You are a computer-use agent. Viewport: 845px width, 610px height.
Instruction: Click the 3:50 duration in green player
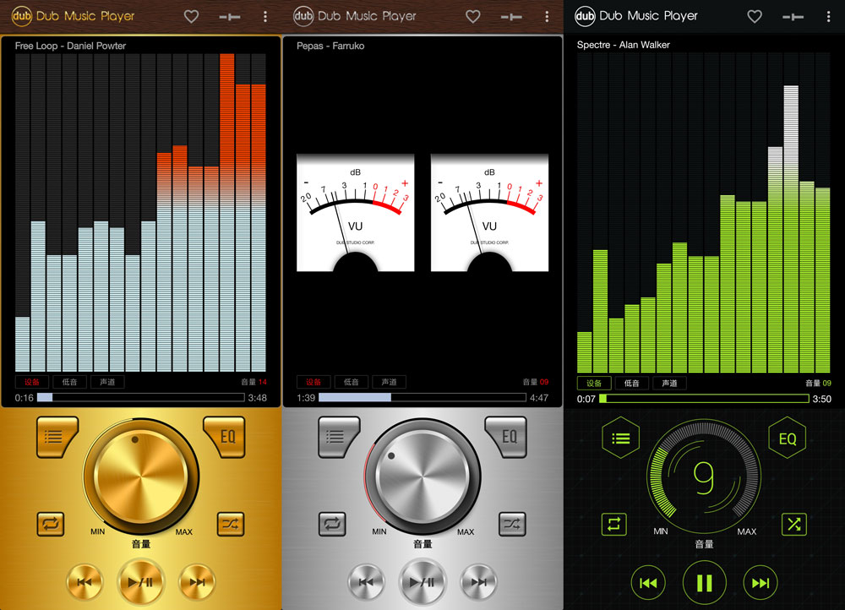[822, 399]
